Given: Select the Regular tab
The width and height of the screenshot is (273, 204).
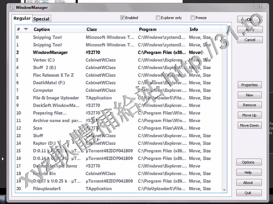Looking at the screenshot, I should (22, 18).
